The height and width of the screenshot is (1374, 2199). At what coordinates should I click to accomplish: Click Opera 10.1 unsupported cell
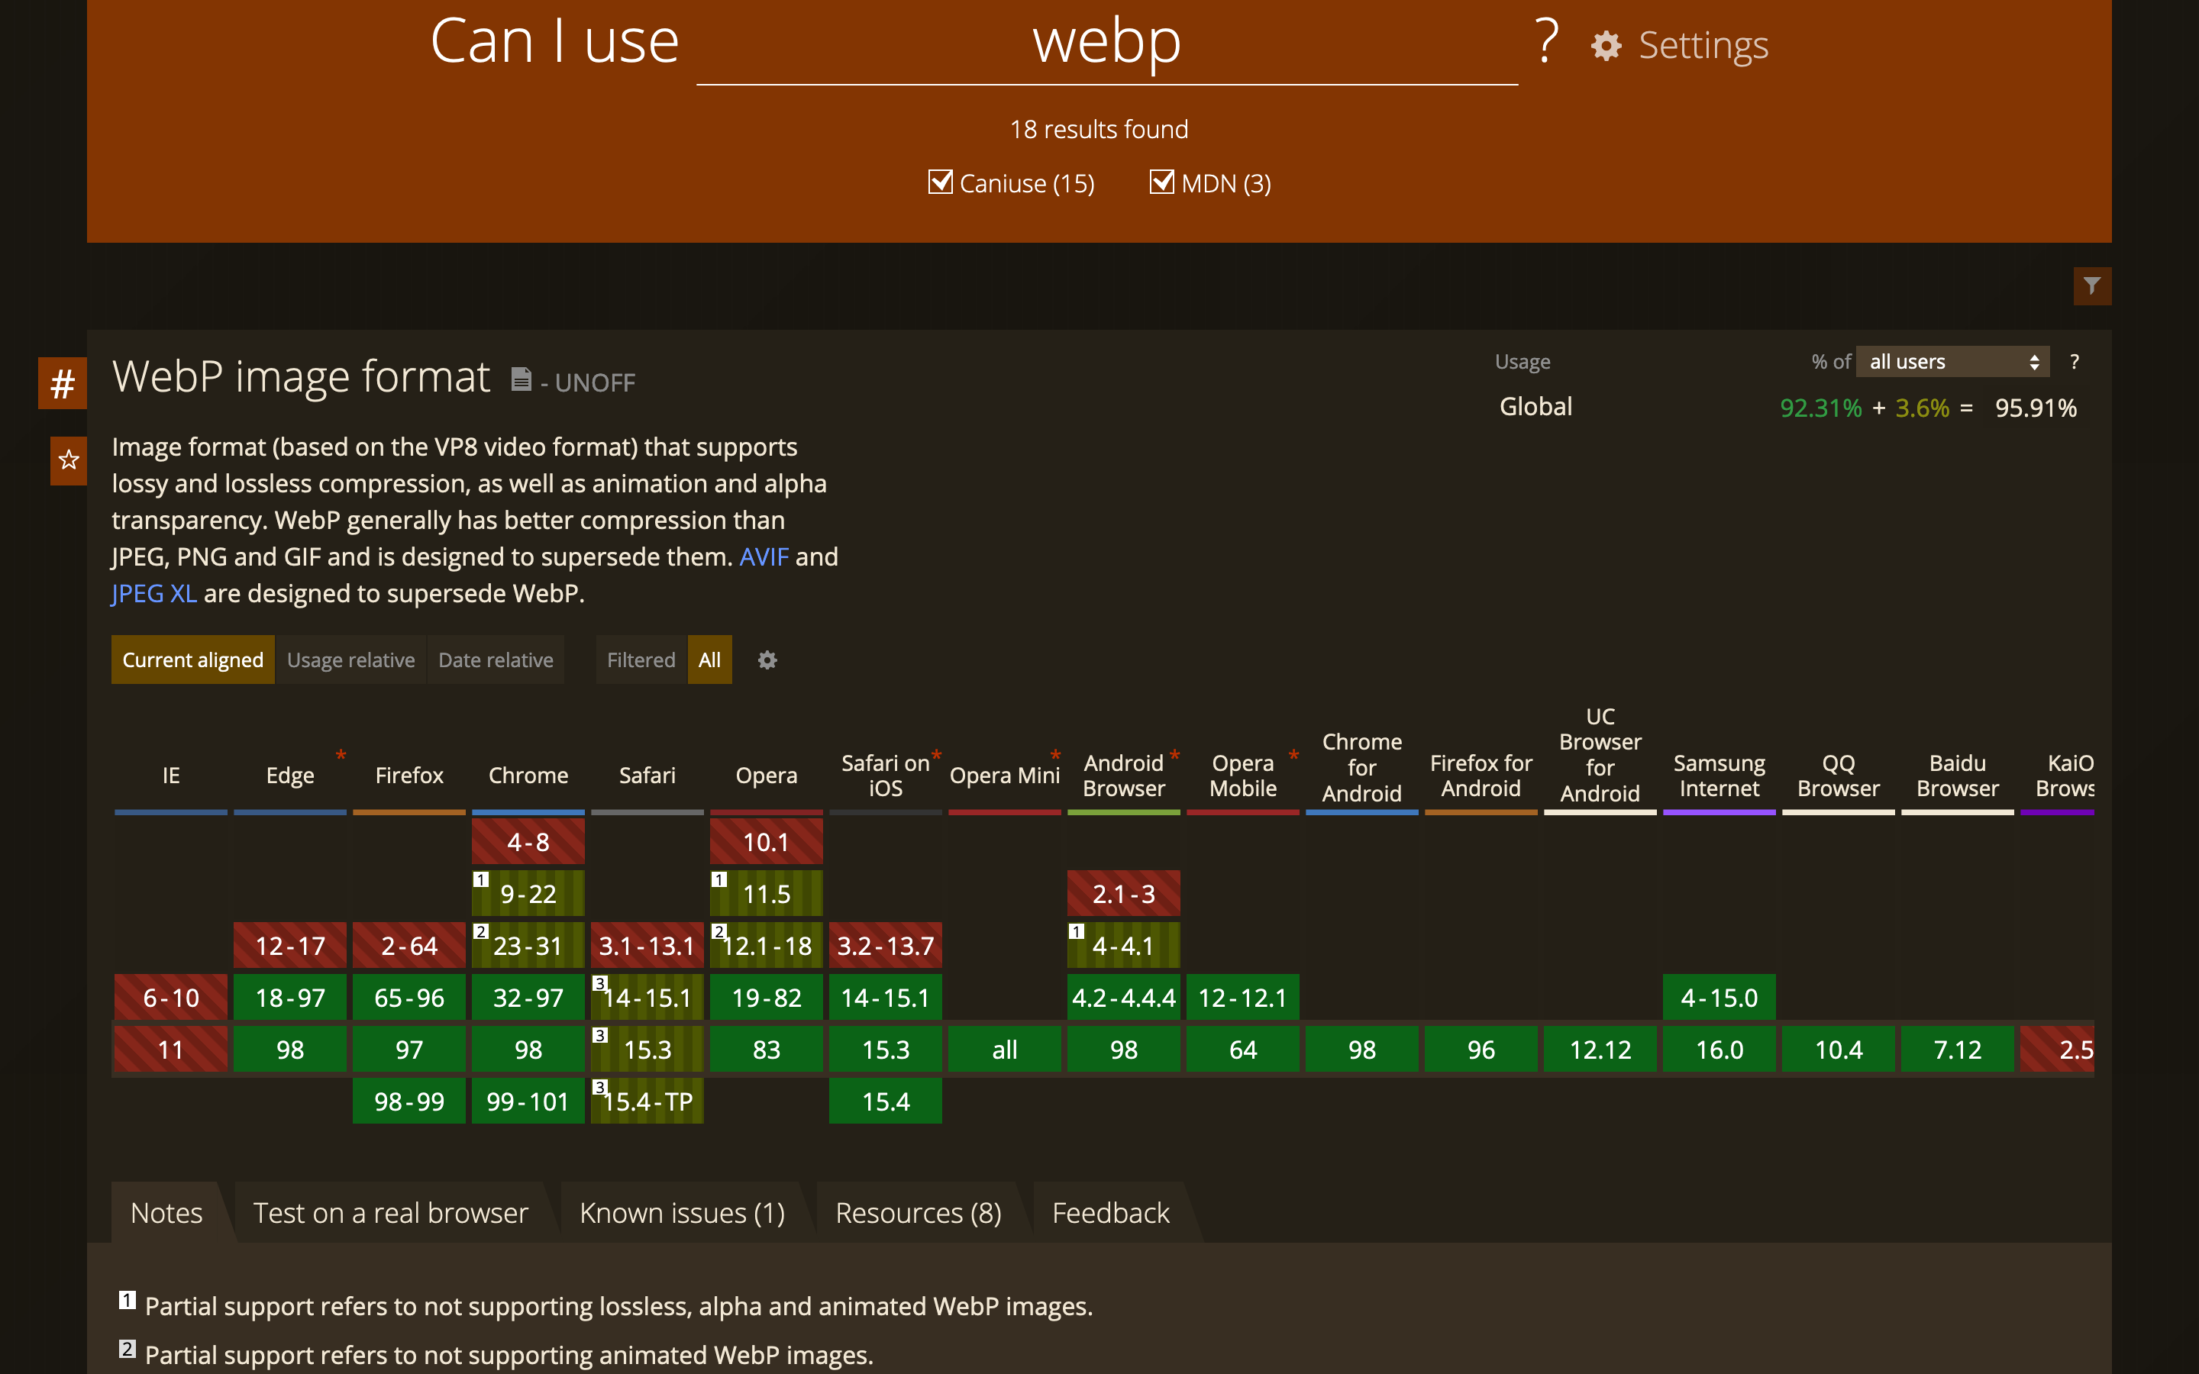click(x=766, y=841)
